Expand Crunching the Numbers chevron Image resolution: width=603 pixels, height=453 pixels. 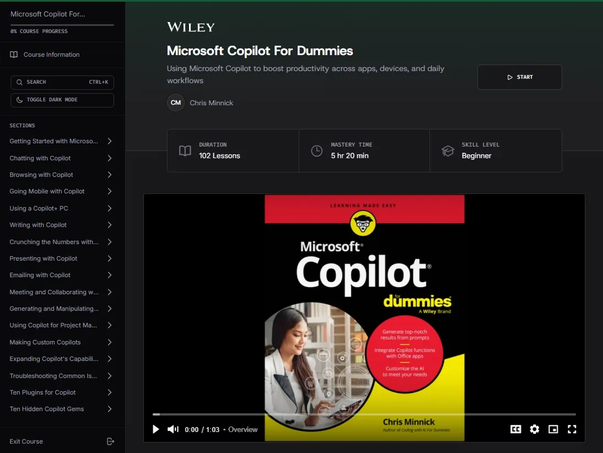click(110, 242)
